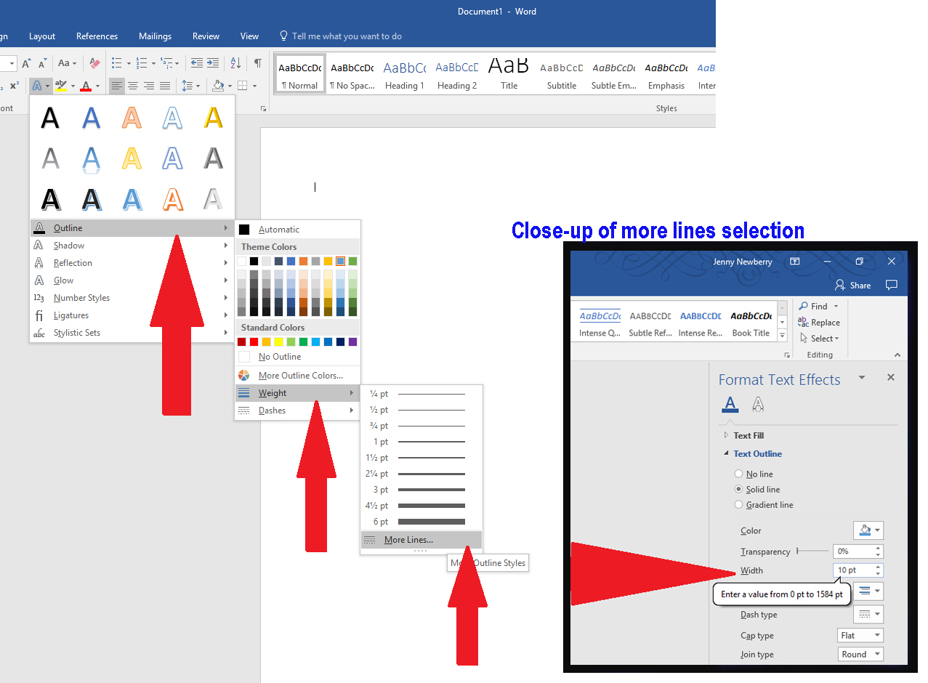
Task: Click the Comments speech bubble icon
Action: click(892, 285)
